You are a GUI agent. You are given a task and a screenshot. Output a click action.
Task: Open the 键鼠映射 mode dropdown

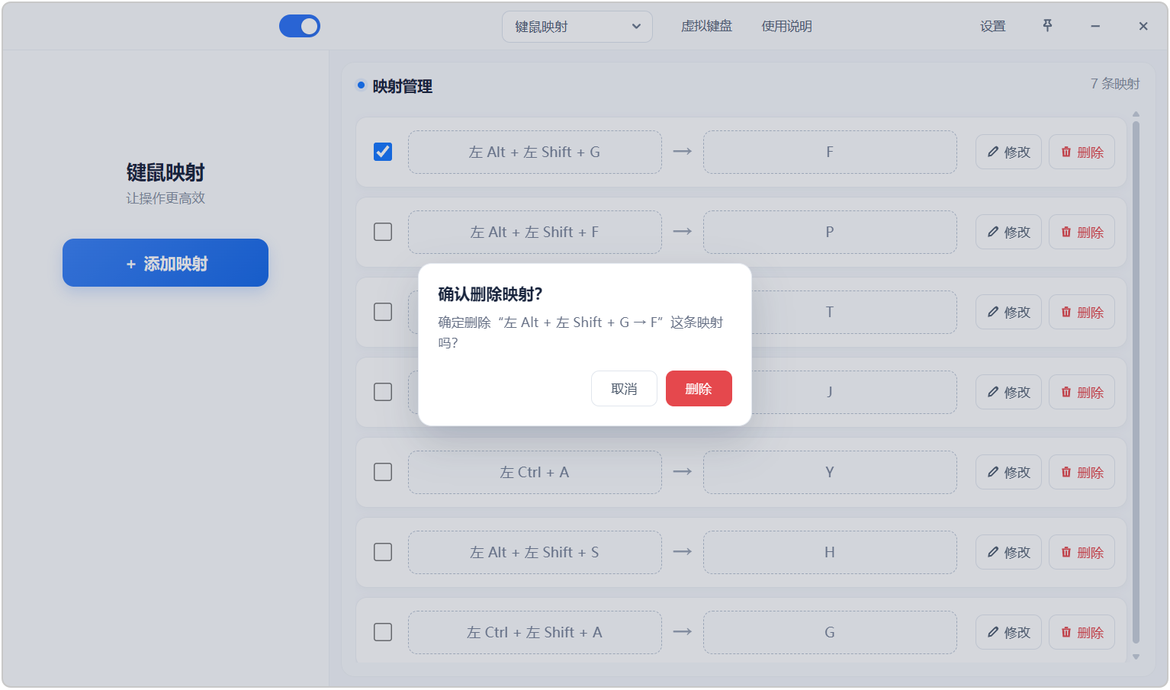click(x=577, y=27)
